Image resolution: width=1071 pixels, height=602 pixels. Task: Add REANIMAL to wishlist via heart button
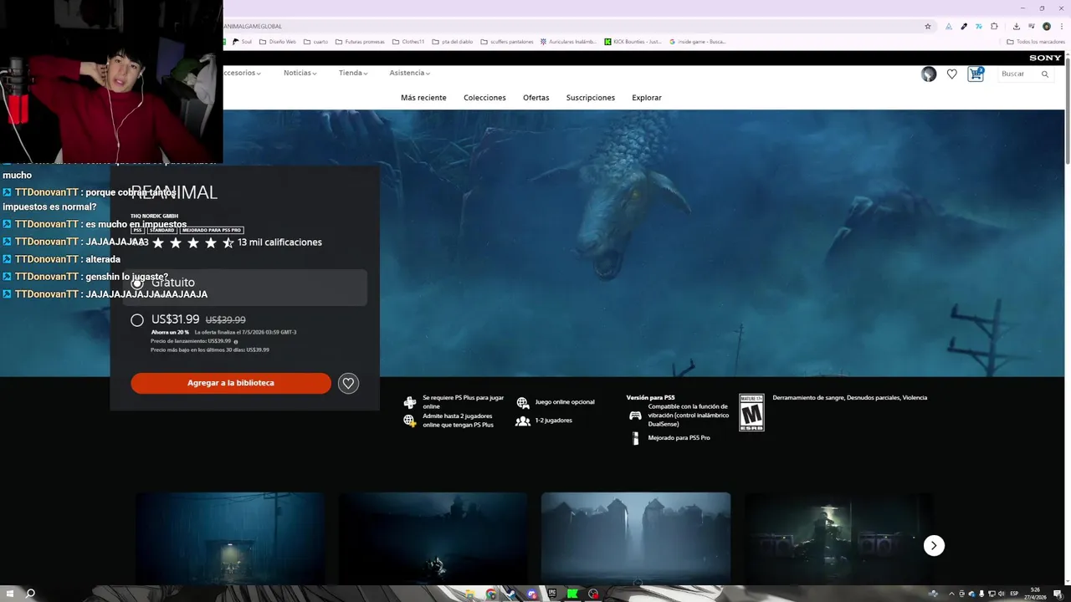(x=349, y=383)
